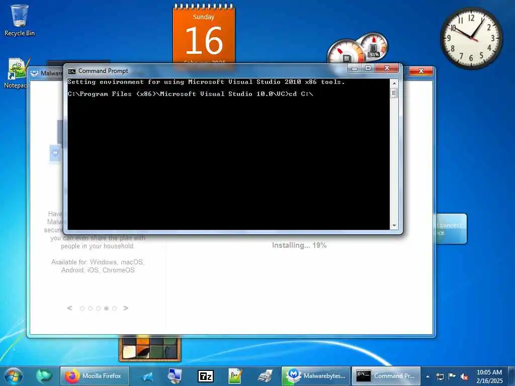Image resolution: width=515 pixels, height=386 pixels.
Task: Open the taskbar clock showing 10:05 AM
Action: pyautogui.click(x=489, y=376)
